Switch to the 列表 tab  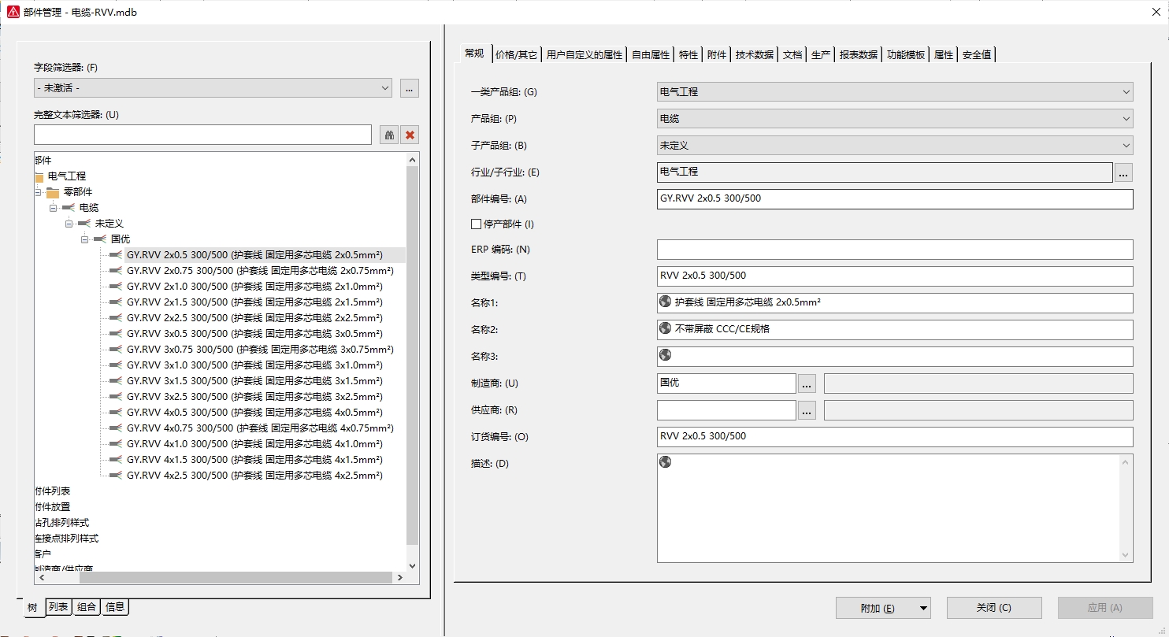58,606
